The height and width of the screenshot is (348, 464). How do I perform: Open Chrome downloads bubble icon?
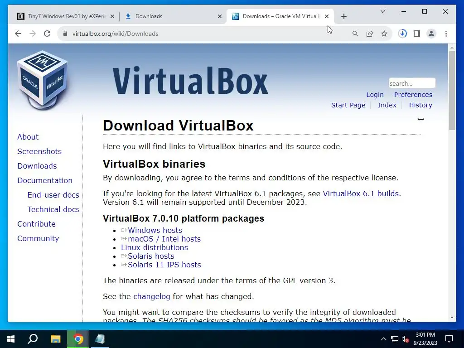pyautogui.click(x=402, y=34)
